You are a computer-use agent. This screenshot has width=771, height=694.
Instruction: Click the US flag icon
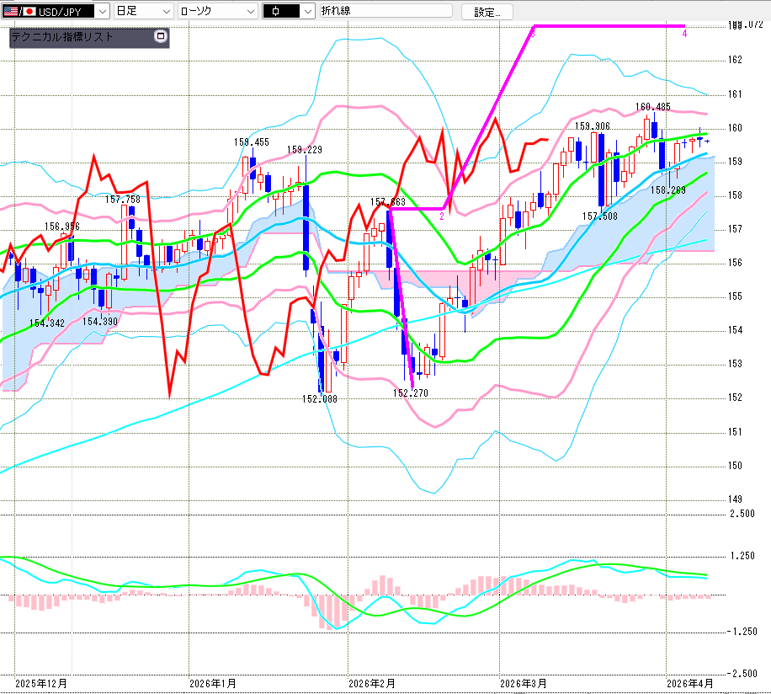pyautogui.click(x=10, y=12)
